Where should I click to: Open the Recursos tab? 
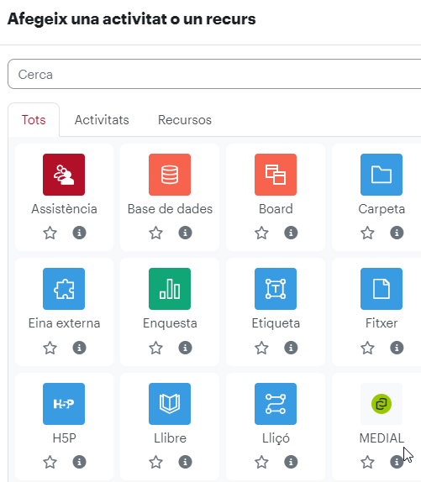coord(185,120)
